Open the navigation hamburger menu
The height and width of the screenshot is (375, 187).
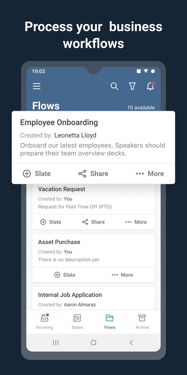pos(37,86)
